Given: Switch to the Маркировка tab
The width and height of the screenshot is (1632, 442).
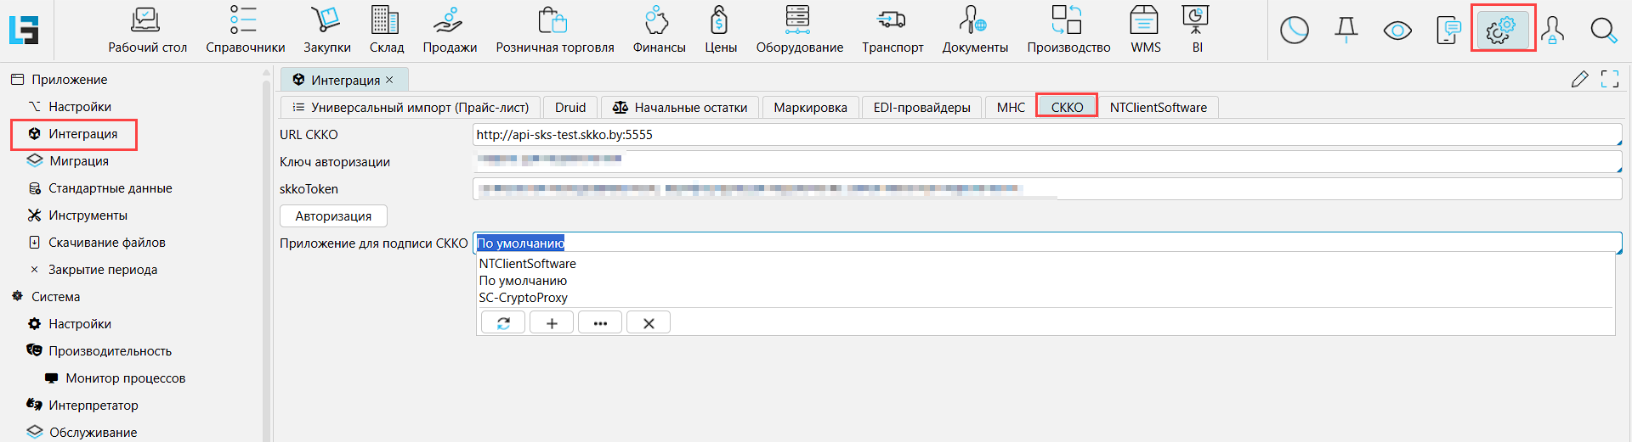Looking at the screenshot, I should 810,108.
